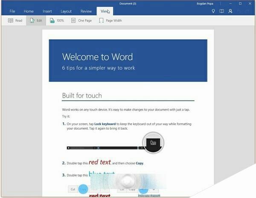Open the reading book icon in title bar
The width and height of the screenshot is (256, 198).
click(x=221, y=11)
